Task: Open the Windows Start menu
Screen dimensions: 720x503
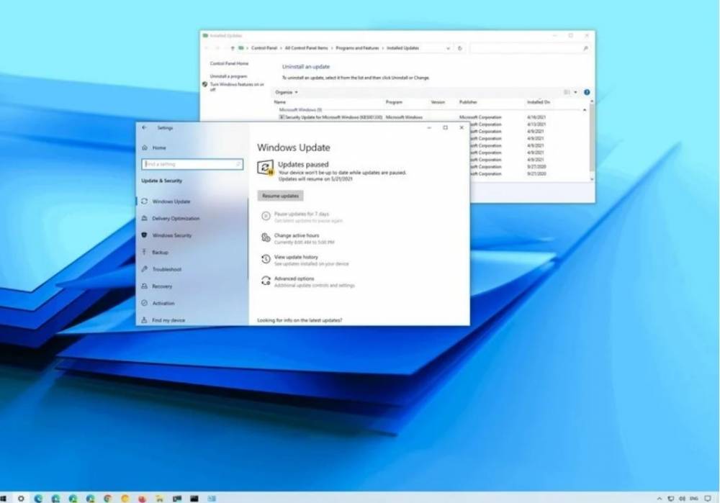Action: 4,499
